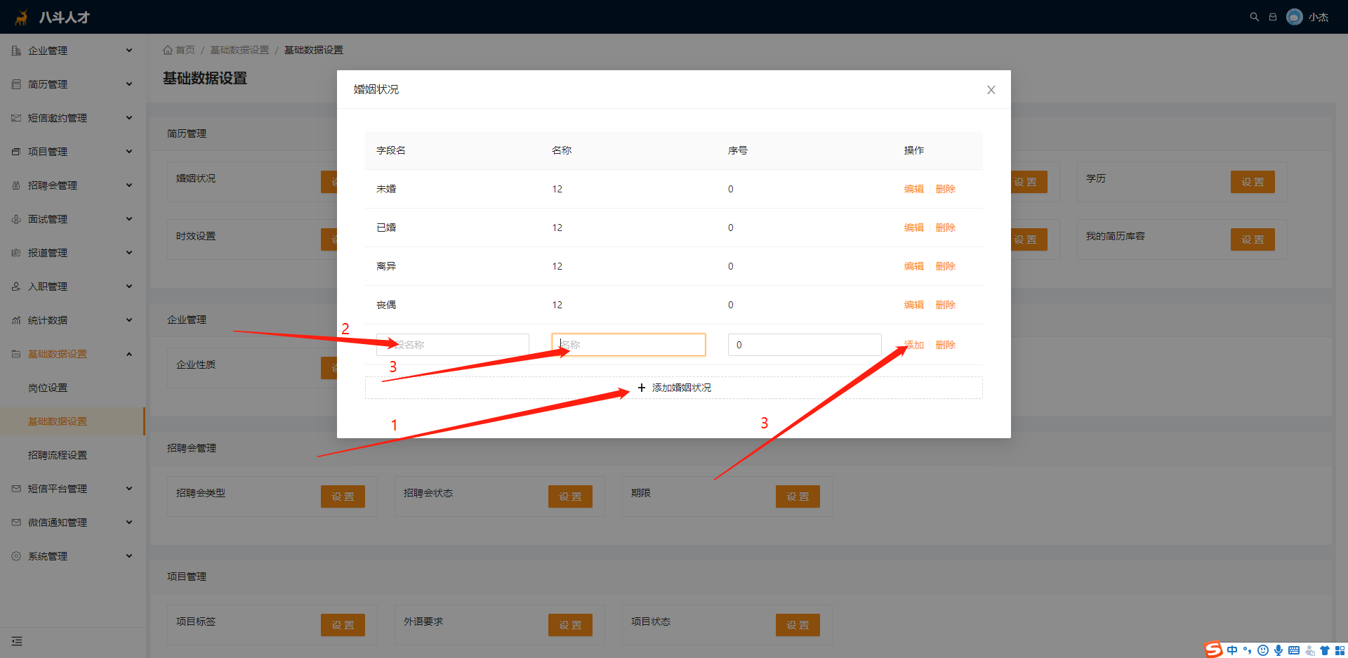
Task: Open the search icon in the top bar
Action: tap(1254, 17)
